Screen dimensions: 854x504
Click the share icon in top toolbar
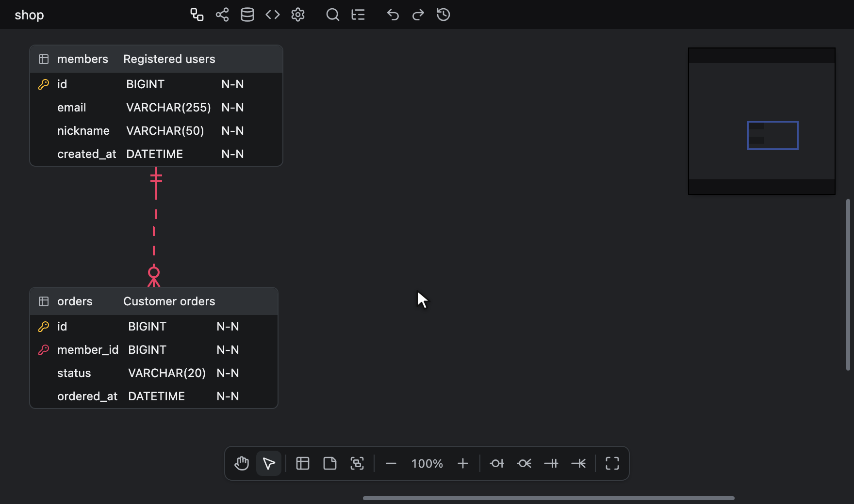[x=222, y=15]
